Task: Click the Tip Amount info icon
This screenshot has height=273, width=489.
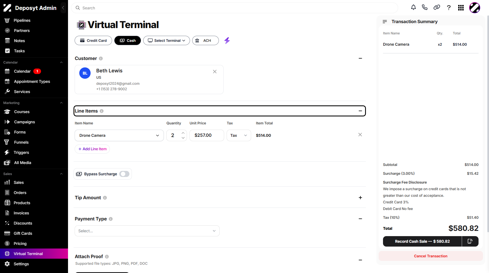Action: [105, 198]
